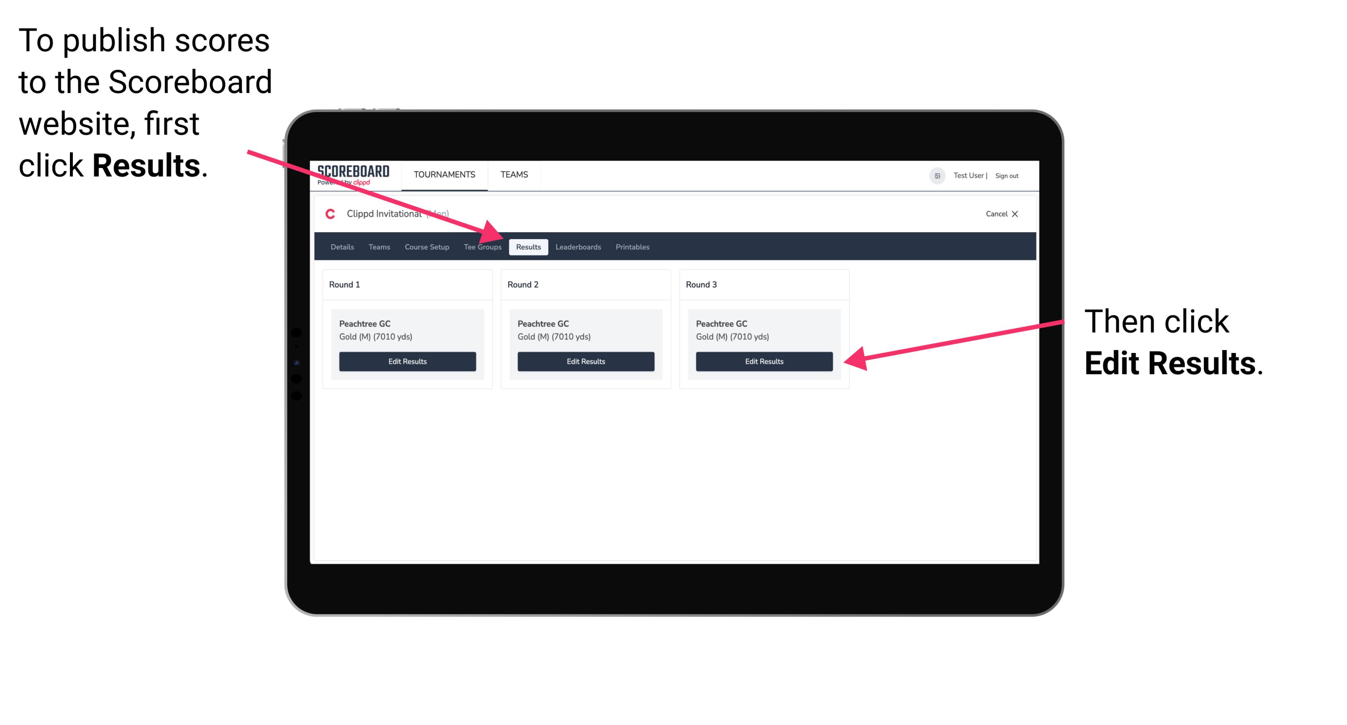This screenshot has width=1347, height=725.
Task: Click the TOURNAMENTS menu item
Action: pyautogui.click(x=443, y=175)
